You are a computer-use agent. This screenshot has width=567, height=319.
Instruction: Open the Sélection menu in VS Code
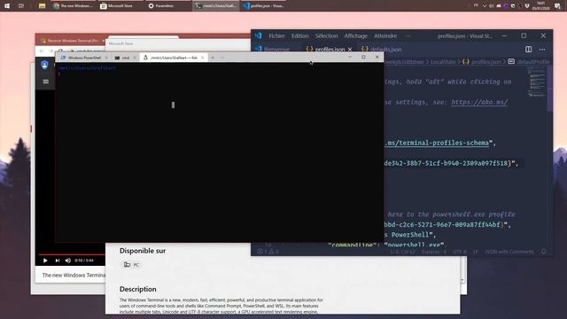pos(326,35)
